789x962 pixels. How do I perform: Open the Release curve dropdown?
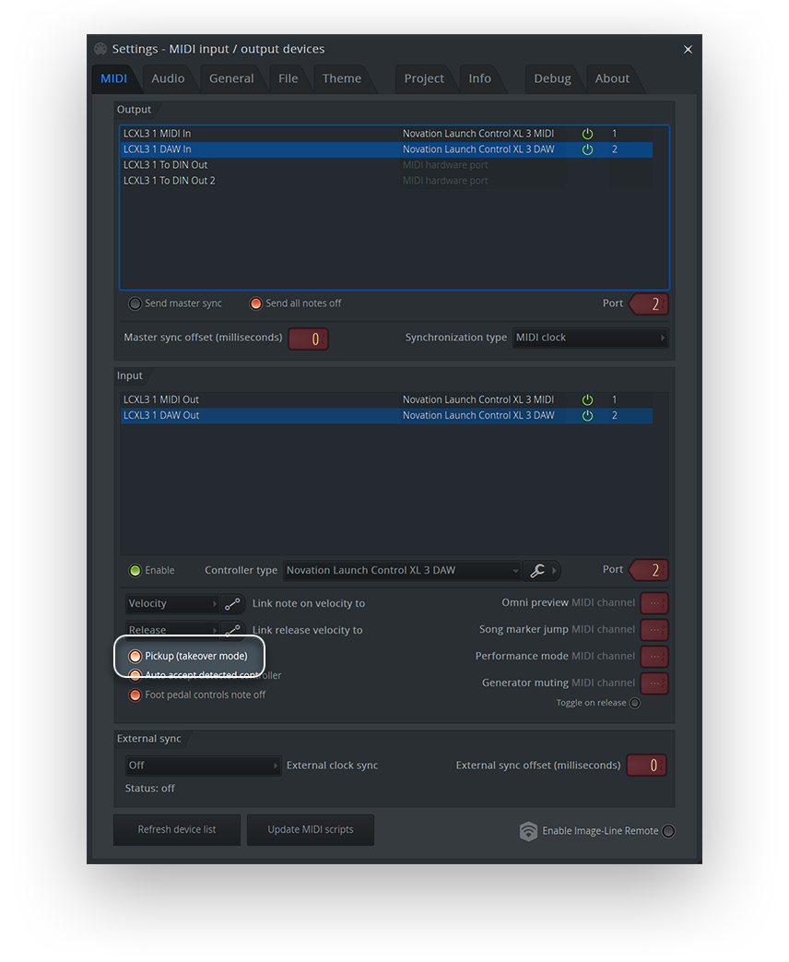pyautogui.click(x=172, y=630)
